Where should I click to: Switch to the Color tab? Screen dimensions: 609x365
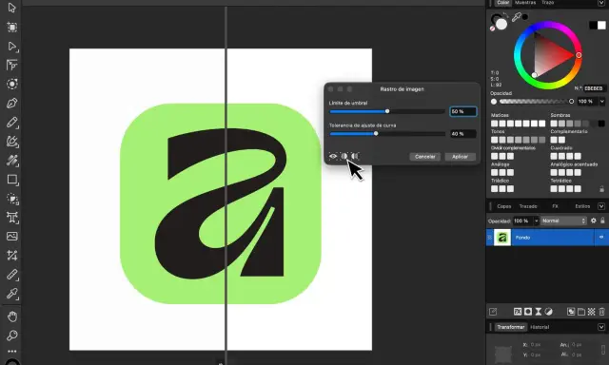point(503,3)
